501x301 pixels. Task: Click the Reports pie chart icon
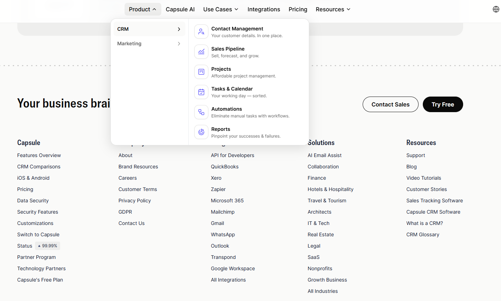pyautogui.click(x=201, y=132)
